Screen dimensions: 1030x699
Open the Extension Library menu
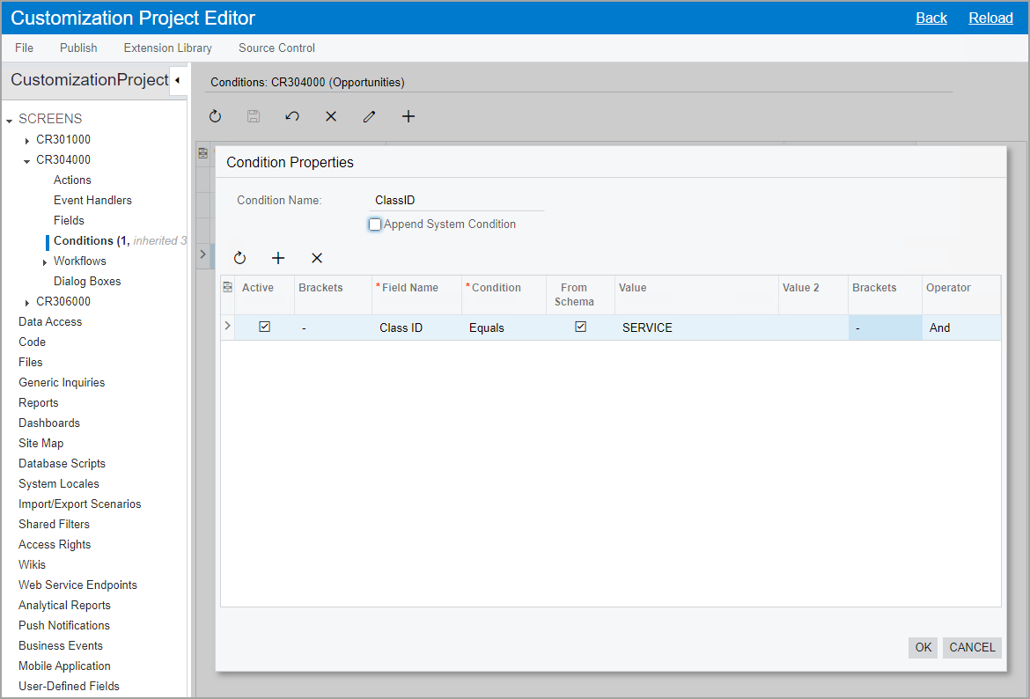pyautogui.click(x=167, y=48)
